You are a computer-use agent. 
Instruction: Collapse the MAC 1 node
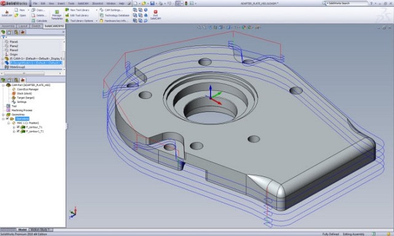click(x=8, y=123)
